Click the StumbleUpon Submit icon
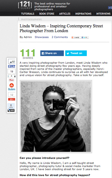 pos(11,85)
